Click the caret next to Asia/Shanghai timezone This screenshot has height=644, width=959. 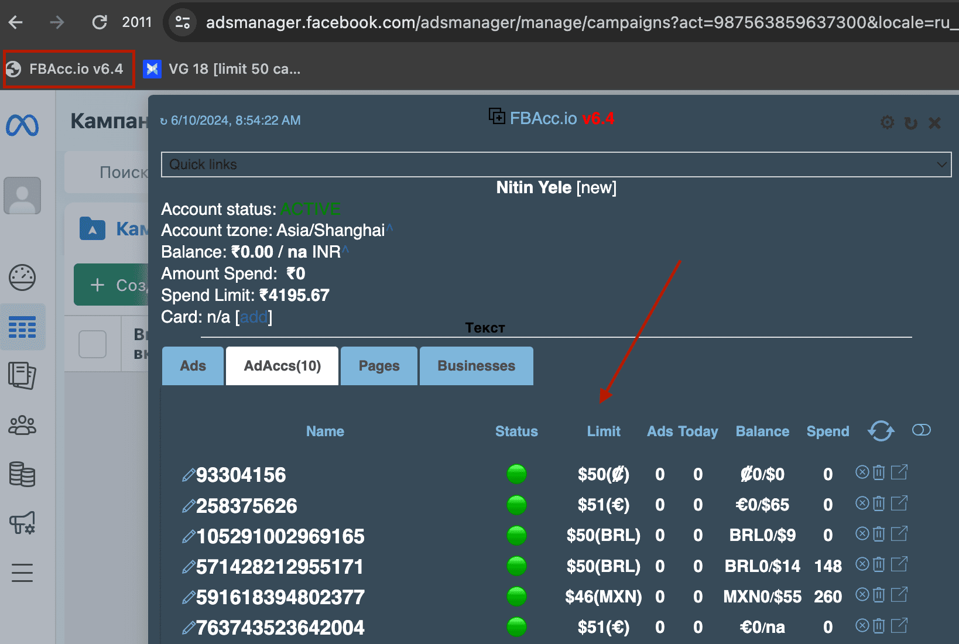[390, 228]
